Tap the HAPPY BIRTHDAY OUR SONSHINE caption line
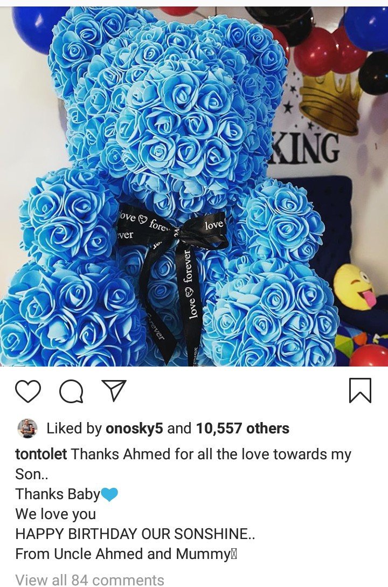388x587 pixels. [135, 534]
